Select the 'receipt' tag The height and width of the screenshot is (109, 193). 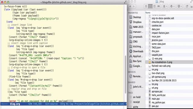click(x=136, y=102)
